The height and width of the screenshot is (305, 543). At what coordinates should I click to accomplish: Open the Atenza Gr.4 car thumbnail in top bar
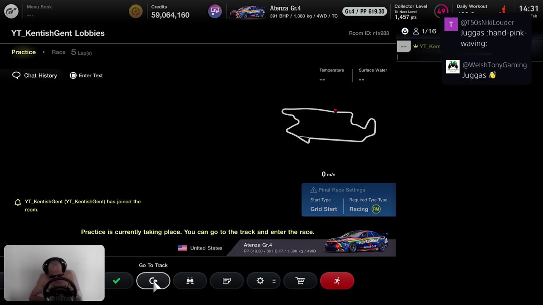tap(247, 12)
